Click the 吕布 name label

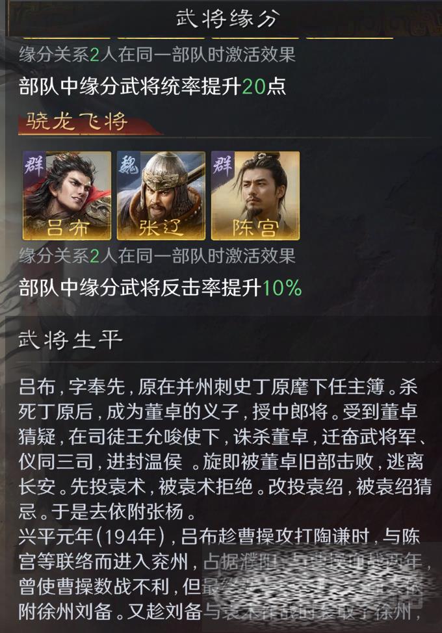point(67,228)
